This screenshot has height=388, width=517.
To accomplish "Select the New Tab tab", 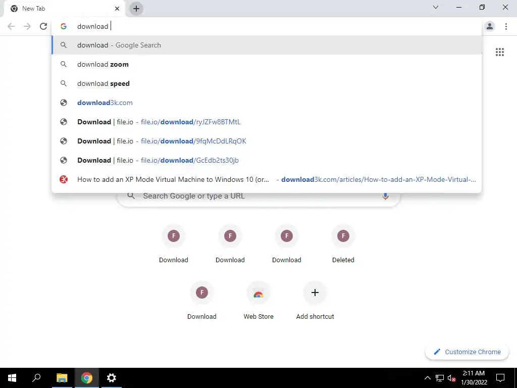I will pyautogui.click(x=64, y=9).
